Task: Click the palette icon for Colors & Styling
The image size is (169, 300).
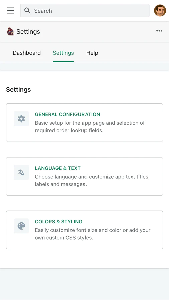Action: [x=21, y=226]
